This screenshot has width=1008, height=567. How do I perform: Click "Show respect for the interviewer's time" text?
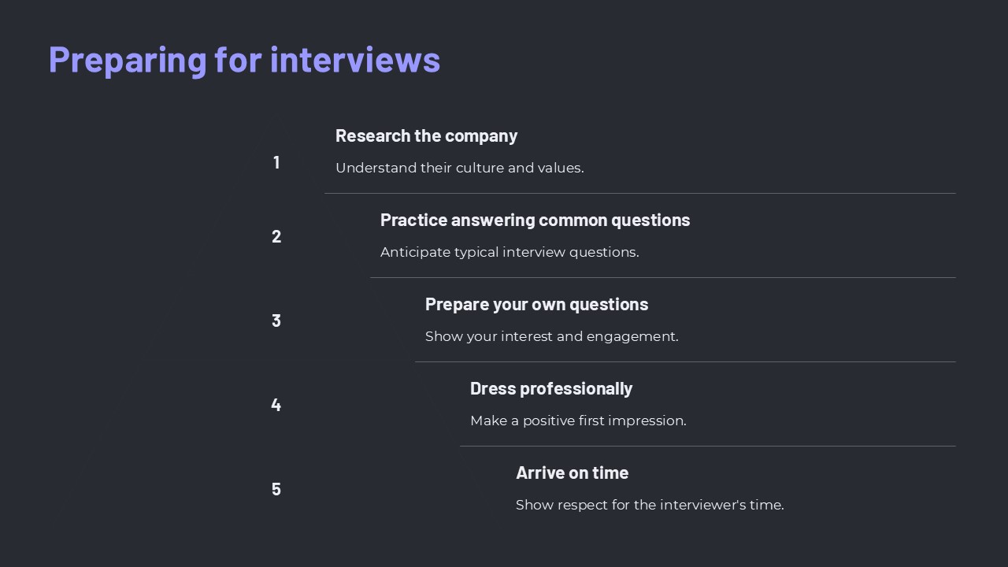650,505
